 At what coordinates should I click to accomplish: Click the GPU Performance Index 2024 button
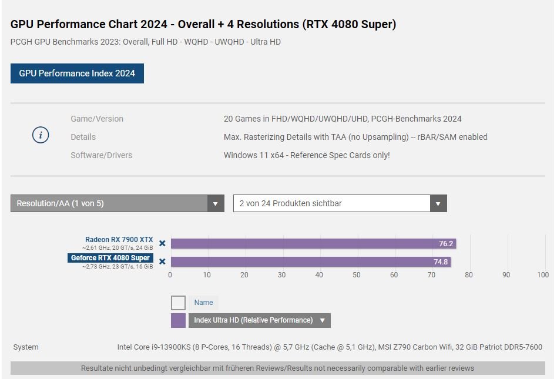pyautogui.click(x=77, y=73)
